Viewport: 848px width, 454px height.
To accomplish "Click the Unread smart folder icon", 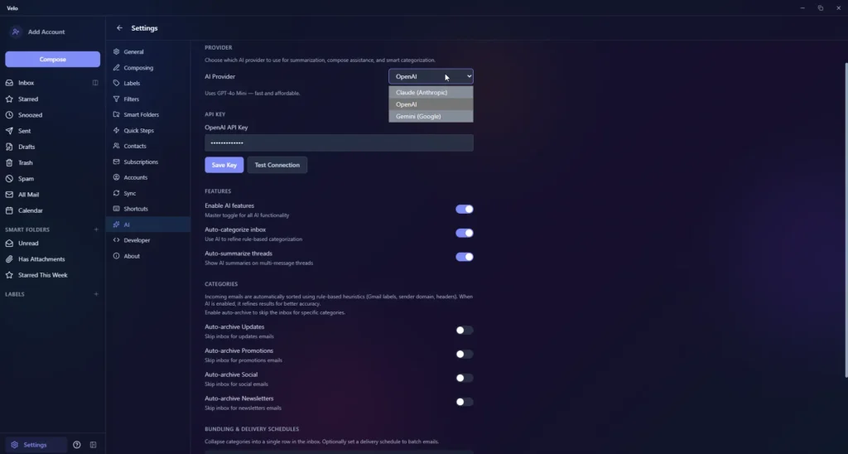I will [x=9, y=243].
